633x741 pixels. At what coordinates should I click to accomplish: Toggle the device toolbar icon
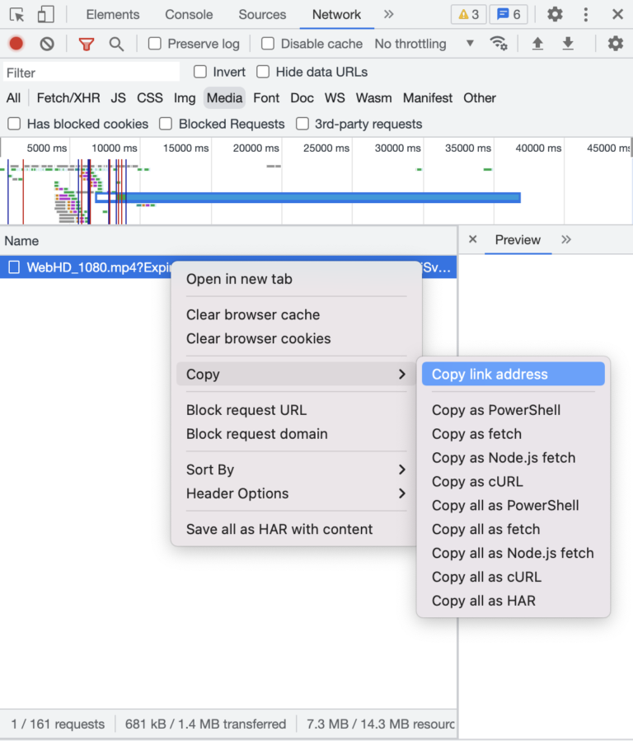46,15
